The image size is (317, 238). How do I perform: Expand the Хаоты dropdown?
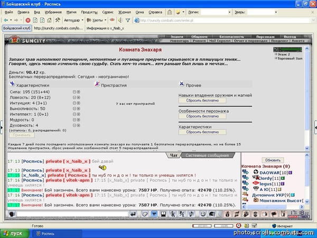[x=105, y=20]
